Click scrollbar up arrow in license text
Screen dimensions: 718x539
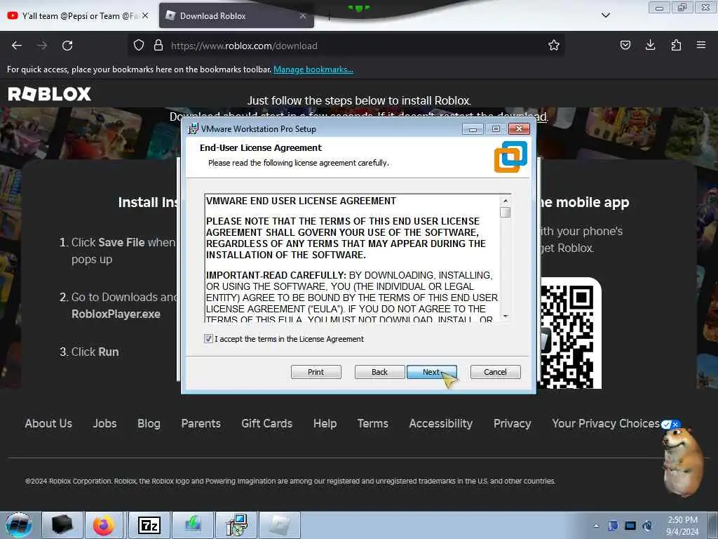coord(506,201)
